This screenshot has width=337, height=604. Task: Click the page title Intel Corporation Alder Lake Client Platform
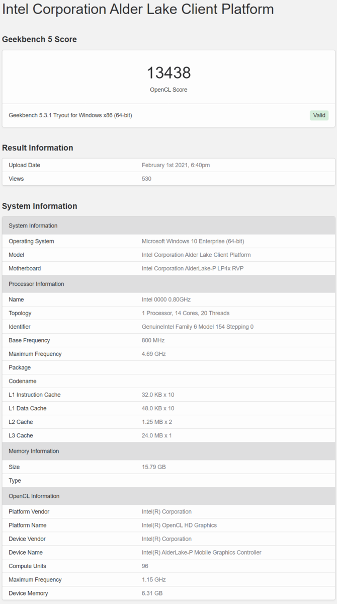138,9
